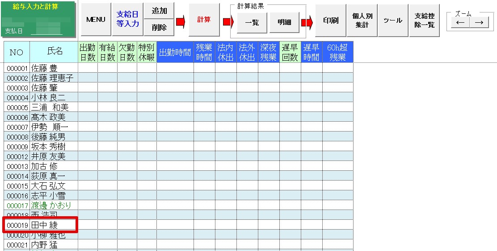
Task: Click the zoom right arrow button
Action: (x=479, y=23)
